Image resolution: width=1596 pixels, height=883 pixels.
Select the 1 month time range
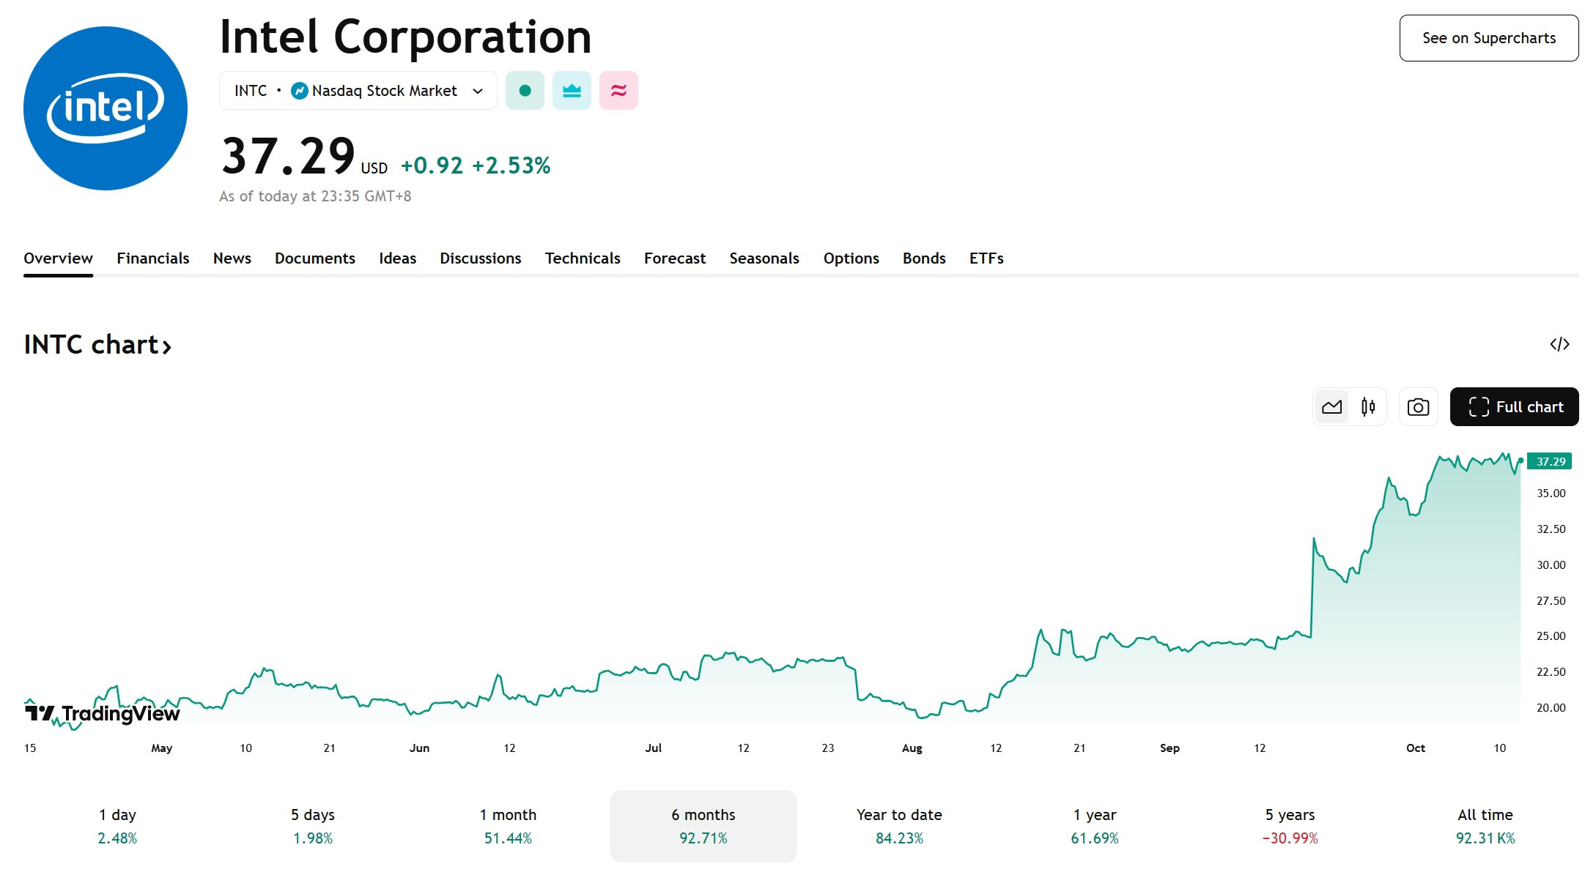(508, 826)
